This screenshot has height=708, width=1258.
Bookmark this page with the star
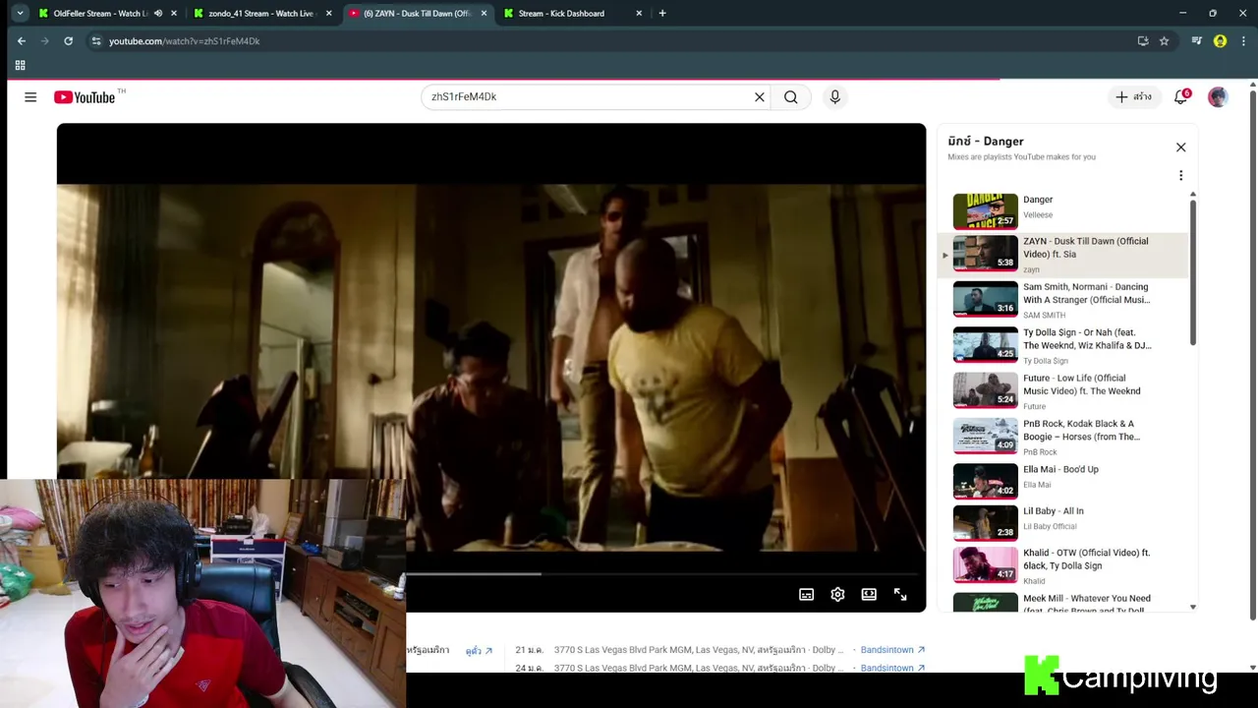click(1164, 41)
